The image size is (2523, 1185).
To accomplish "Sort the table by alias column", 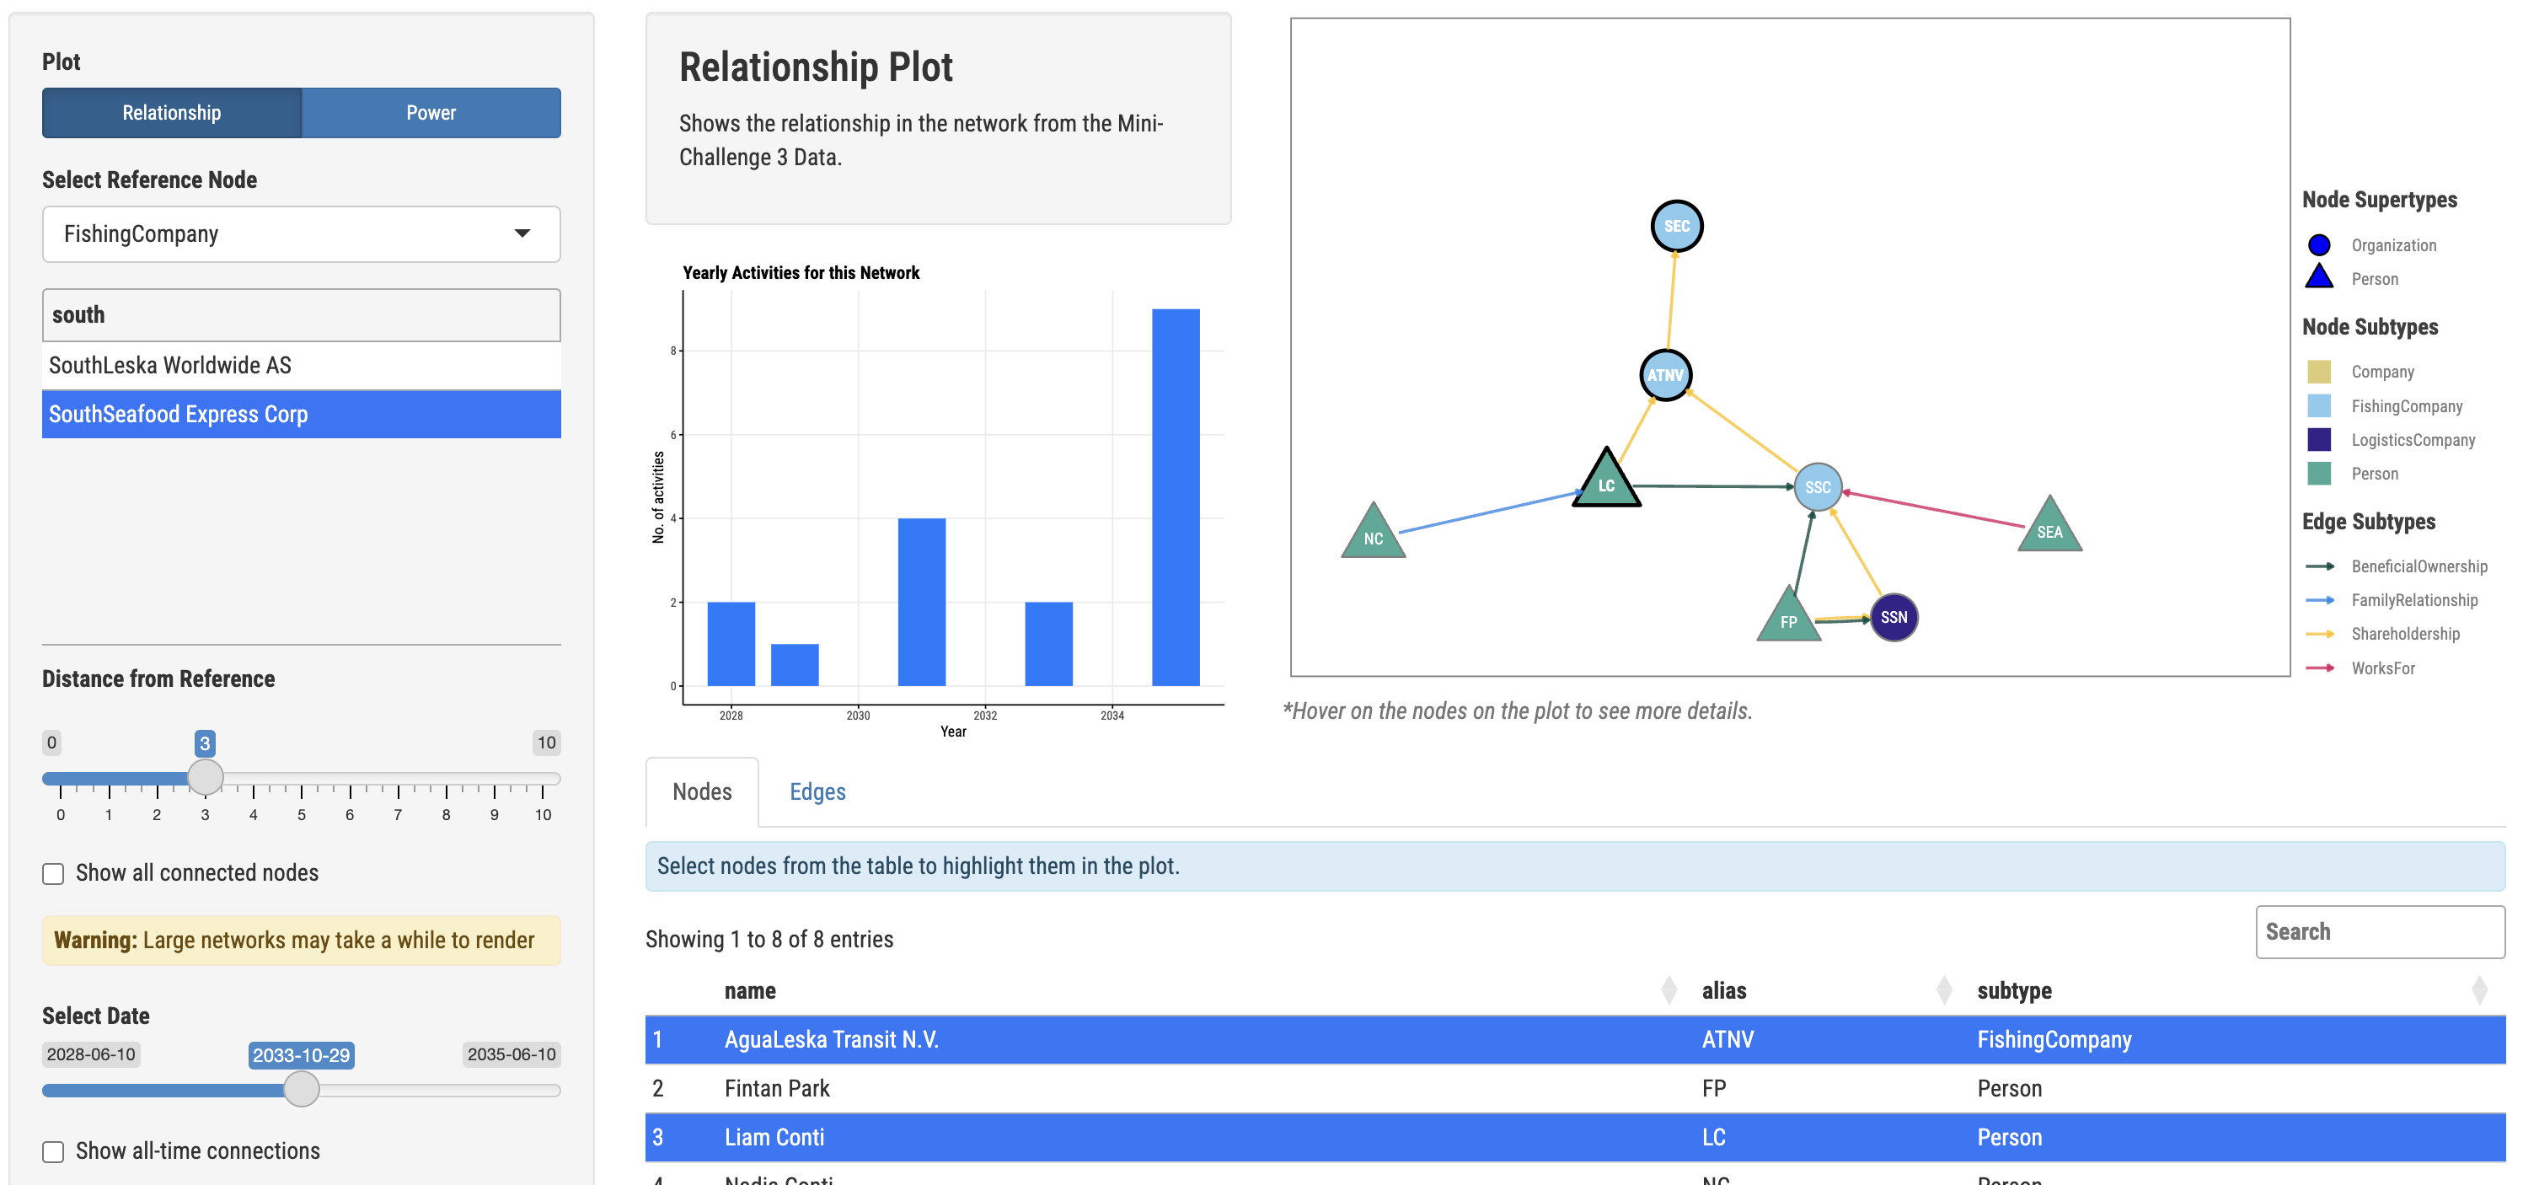I will (1943, 991).
